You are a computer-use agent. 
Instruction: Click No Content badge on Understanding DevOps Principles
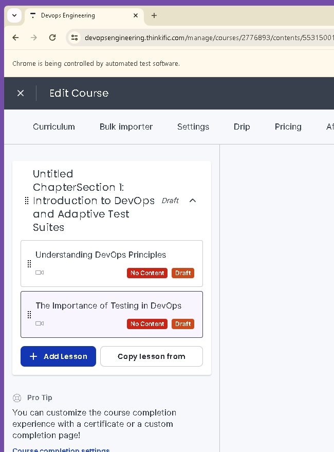pyautogui.click(x=147, y=273)
